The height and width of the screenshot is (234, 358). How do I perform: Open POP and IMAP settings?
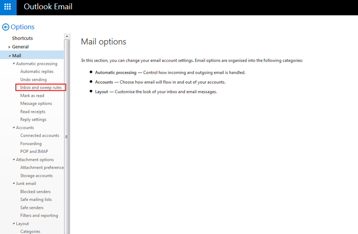pyautogui.click(x=34, y=151)
